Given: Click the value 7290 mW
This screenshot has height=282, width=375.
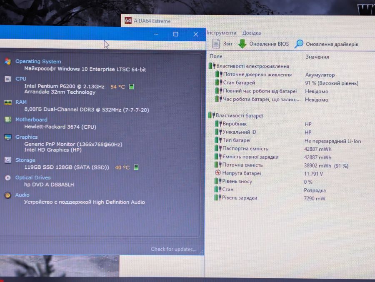Looking at the screenshot, I should tap(315, 198).
